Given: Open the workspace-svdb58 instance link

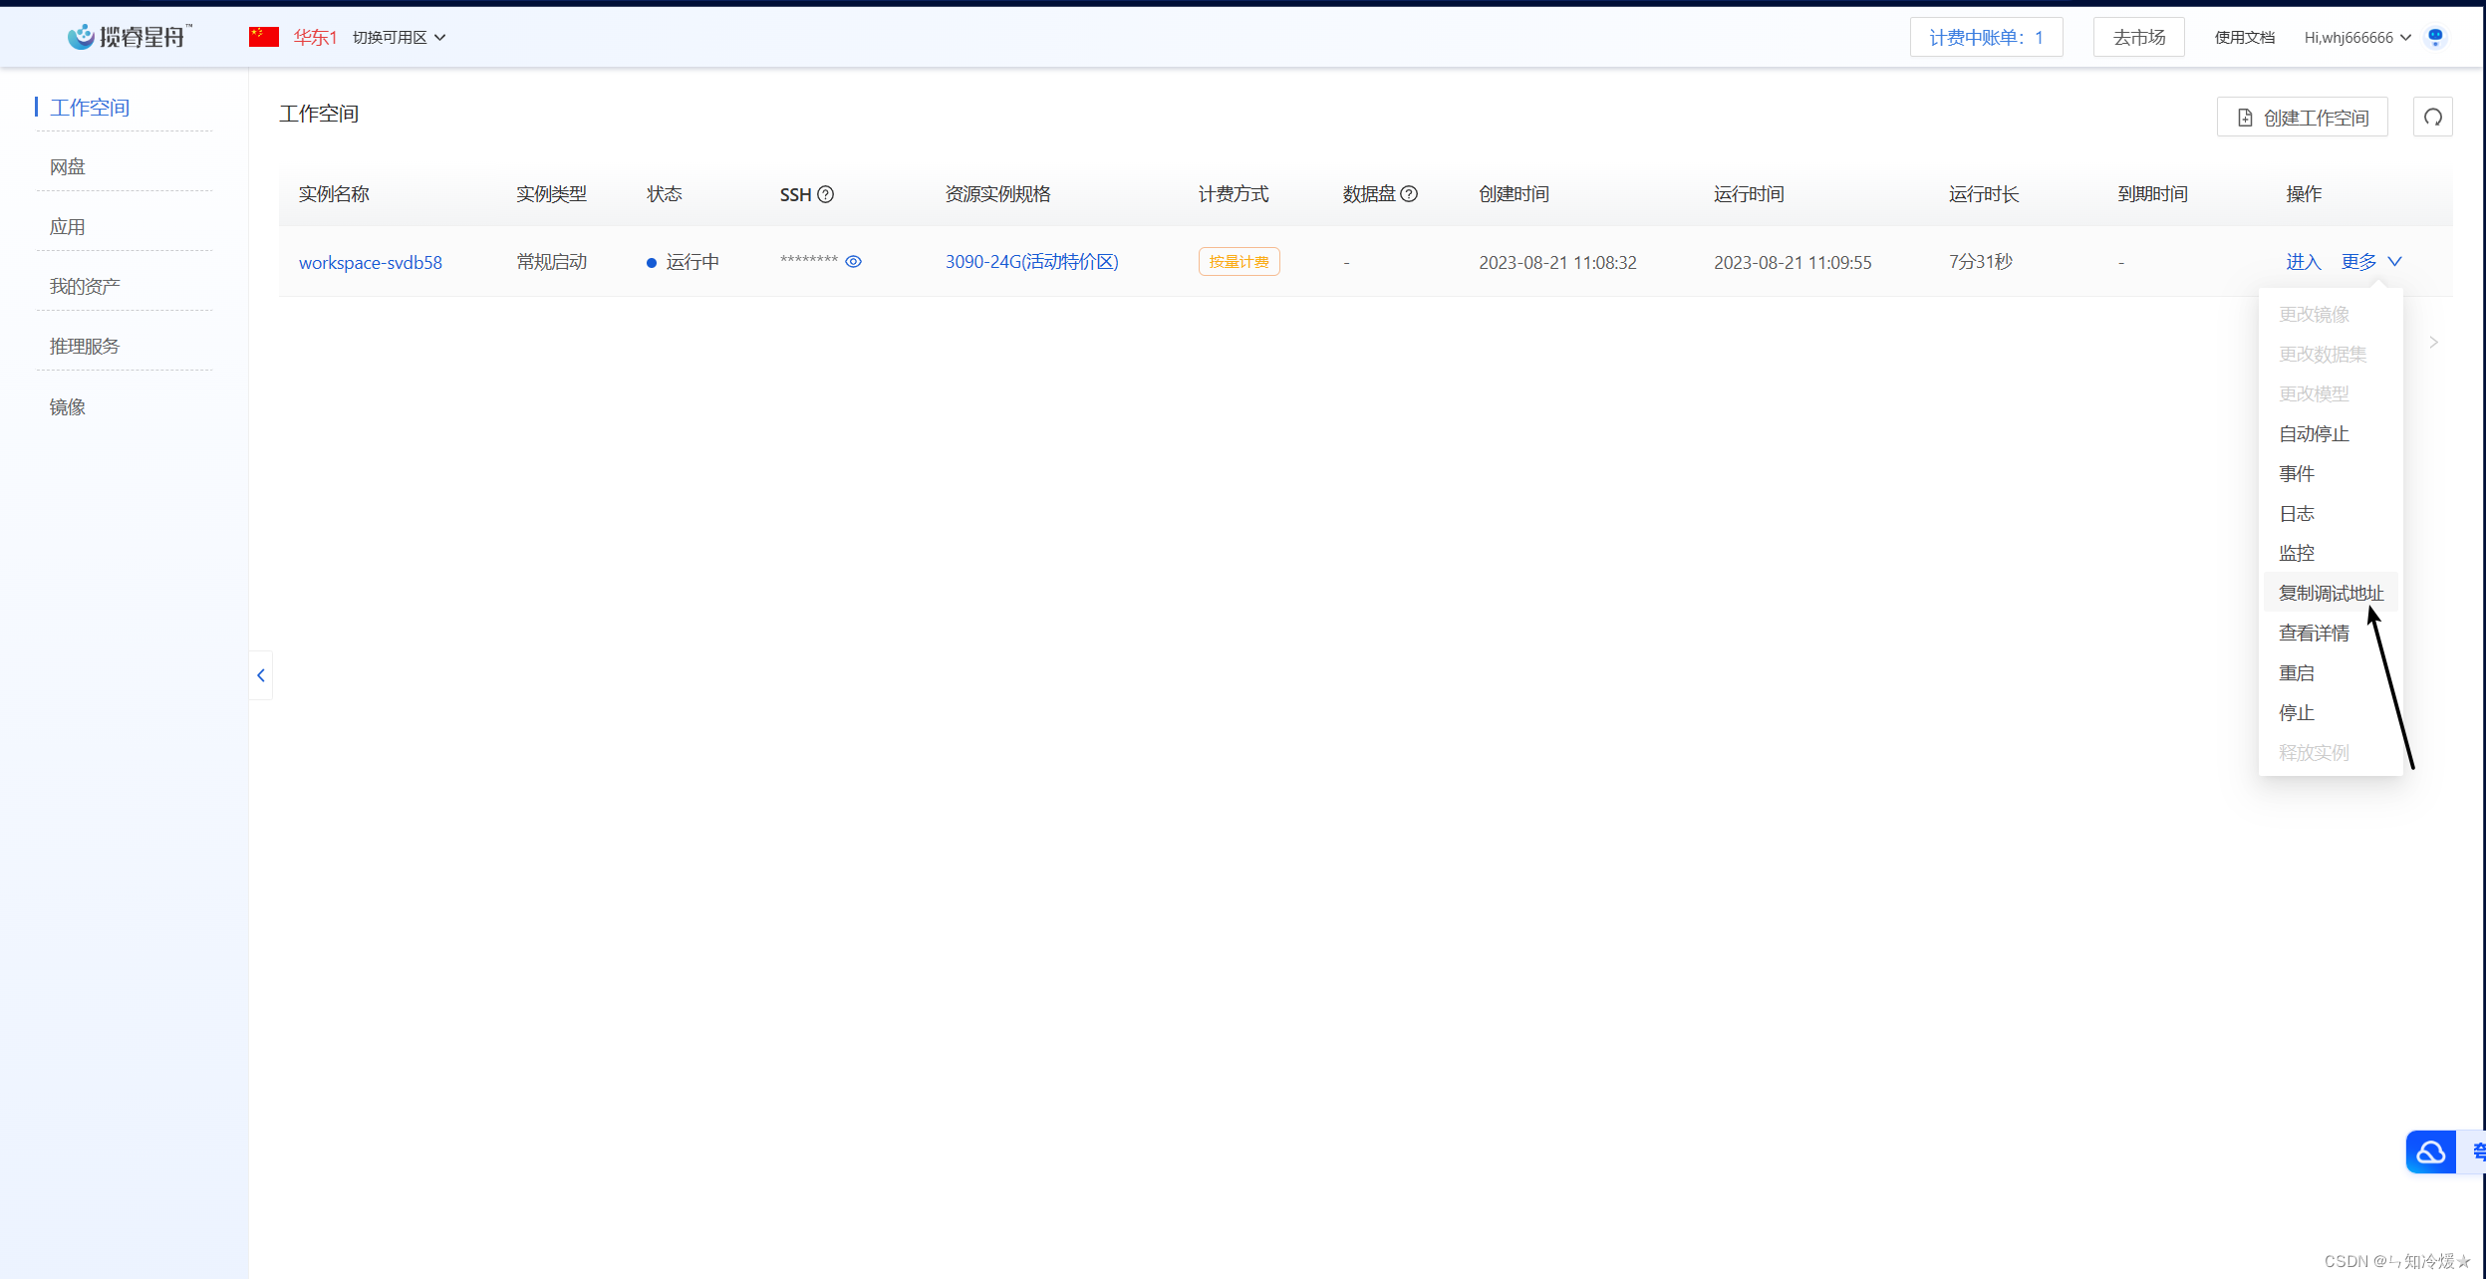Looking at the screenshot, I should tap(371, 262).
